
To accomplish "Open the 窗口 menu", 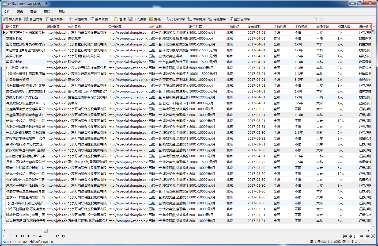I will (47, 11).
